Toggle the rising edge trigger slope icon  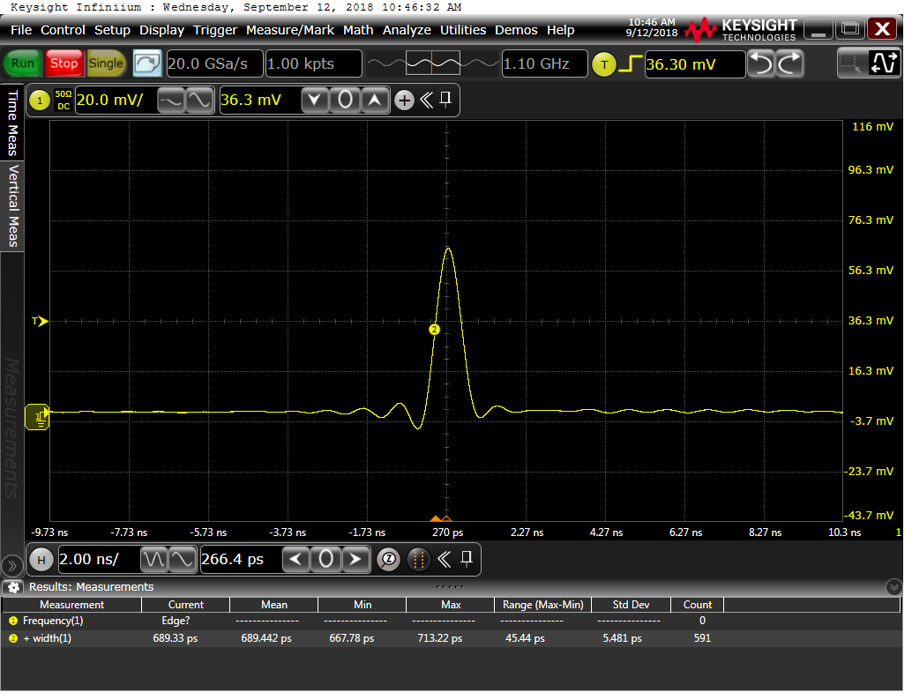(x=630, y=63)
